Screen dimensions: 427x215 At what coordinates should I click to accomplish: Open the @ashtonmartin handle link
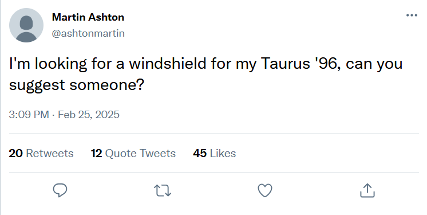tap(88, 33)
